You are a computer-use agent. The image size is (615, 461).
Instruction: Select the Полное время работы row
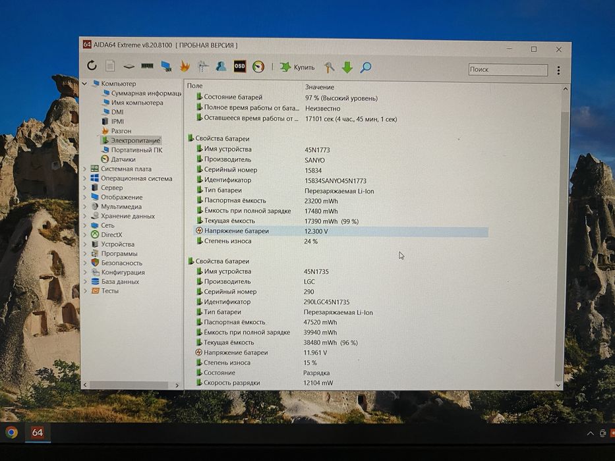point(268,108)
